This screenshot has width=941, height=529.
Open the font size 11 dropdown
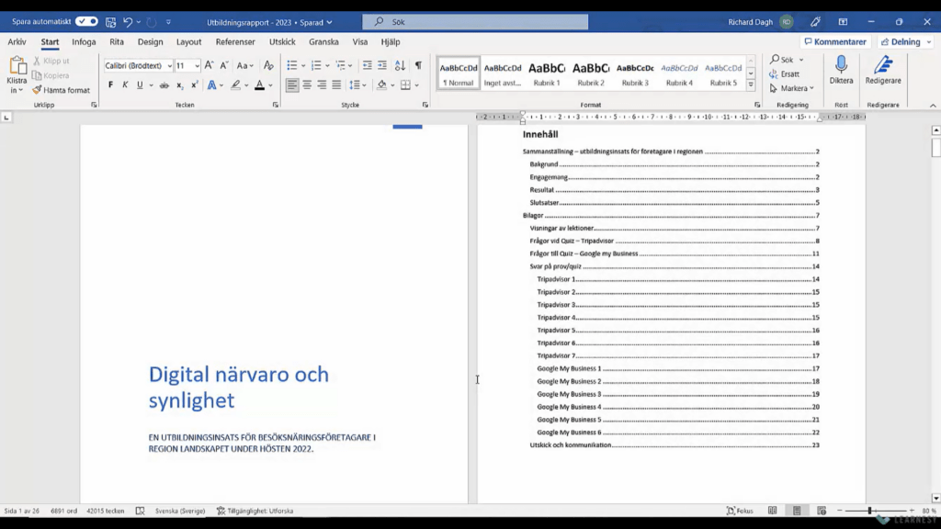click(197, 66)
